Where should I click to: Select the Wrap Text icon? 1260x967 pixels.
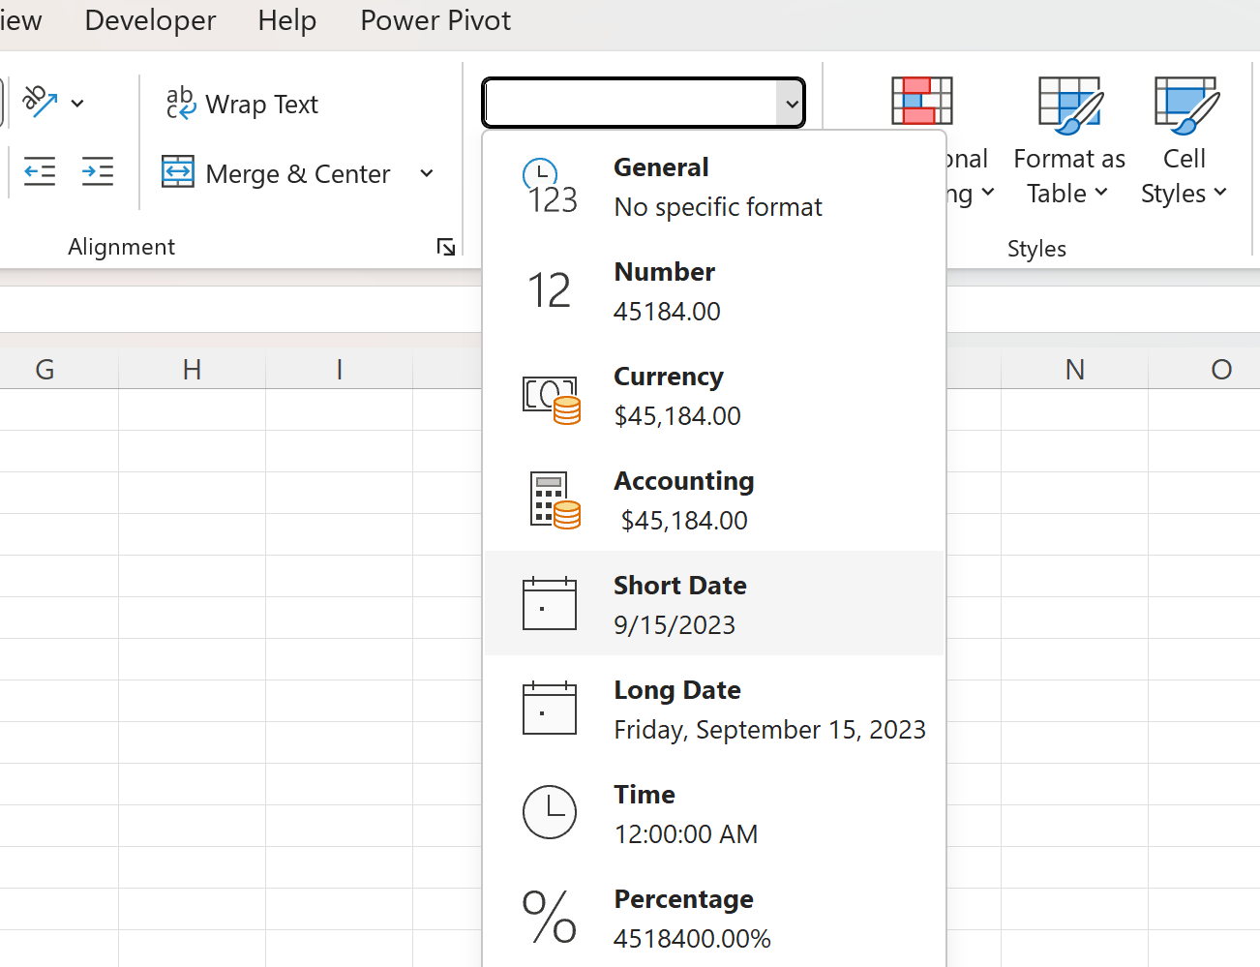click(x=180, y=101)
